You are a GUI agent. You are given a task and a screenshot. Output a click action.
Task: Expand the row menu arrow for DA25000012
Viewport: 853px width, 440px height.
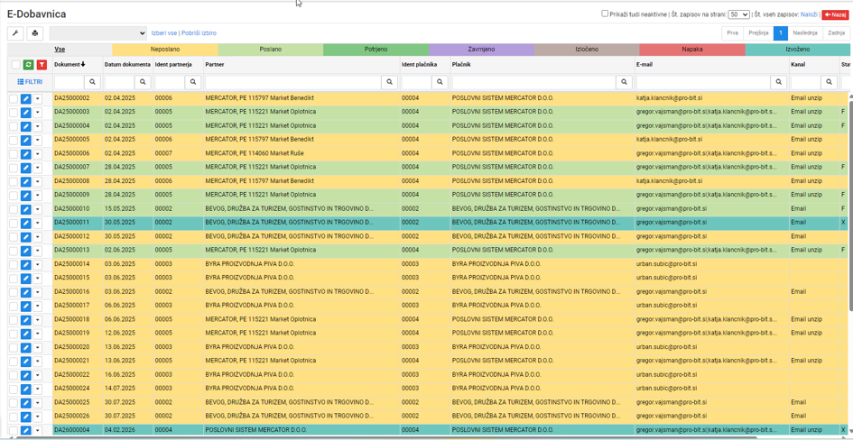[x=38, y=237]
